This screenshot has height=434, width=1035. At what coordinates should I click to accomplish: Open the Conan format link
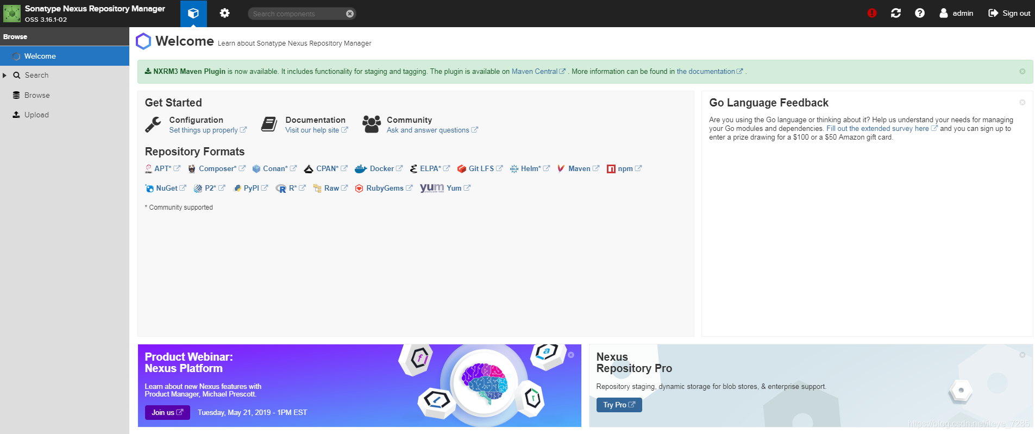pyautogui.click(x=280, y=169)
